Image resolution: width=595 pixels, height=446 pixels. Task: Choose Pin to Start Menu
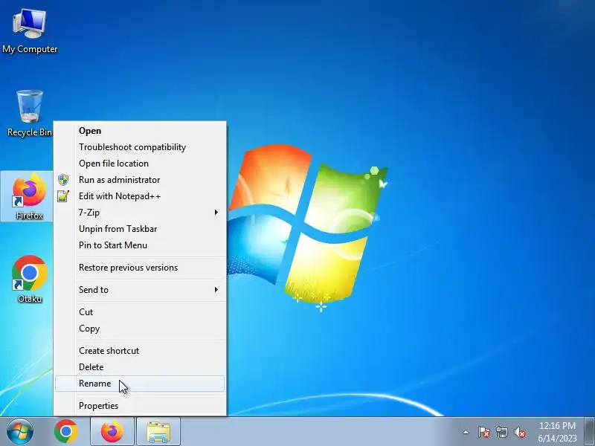(140, 245)
